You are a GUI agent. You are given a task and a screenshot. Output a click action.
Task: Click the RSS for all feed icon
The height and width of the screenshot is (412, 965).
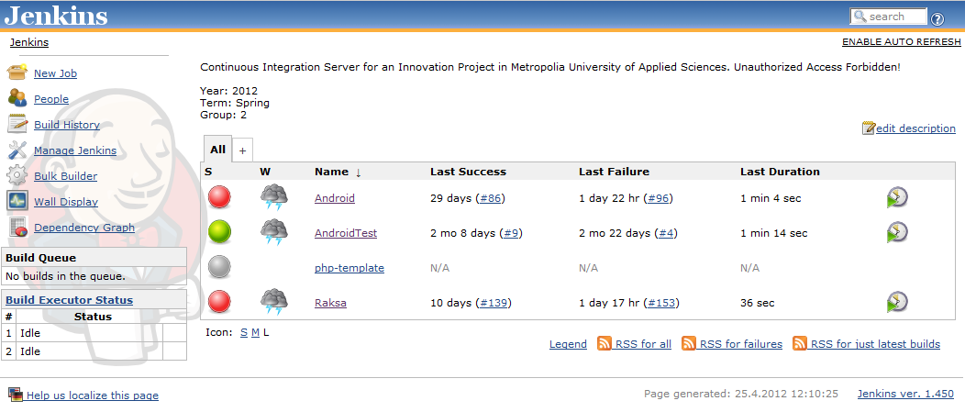(x=605, y=343)
